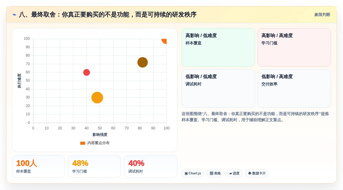Click the blue lightning icon beside the title
Screen dimensions: 343x190
pyautogui.click(x=14, y=15)
